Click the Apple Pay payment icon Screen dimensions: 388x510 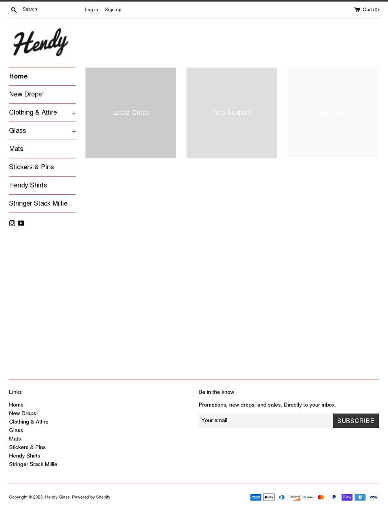(269, 497)
